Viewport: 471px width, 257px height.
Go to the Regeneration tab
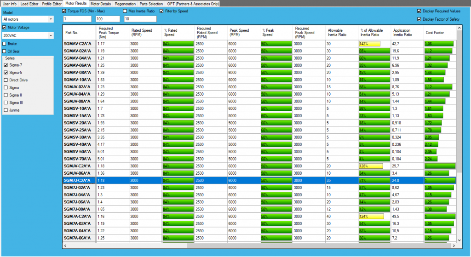coord(125,4)
